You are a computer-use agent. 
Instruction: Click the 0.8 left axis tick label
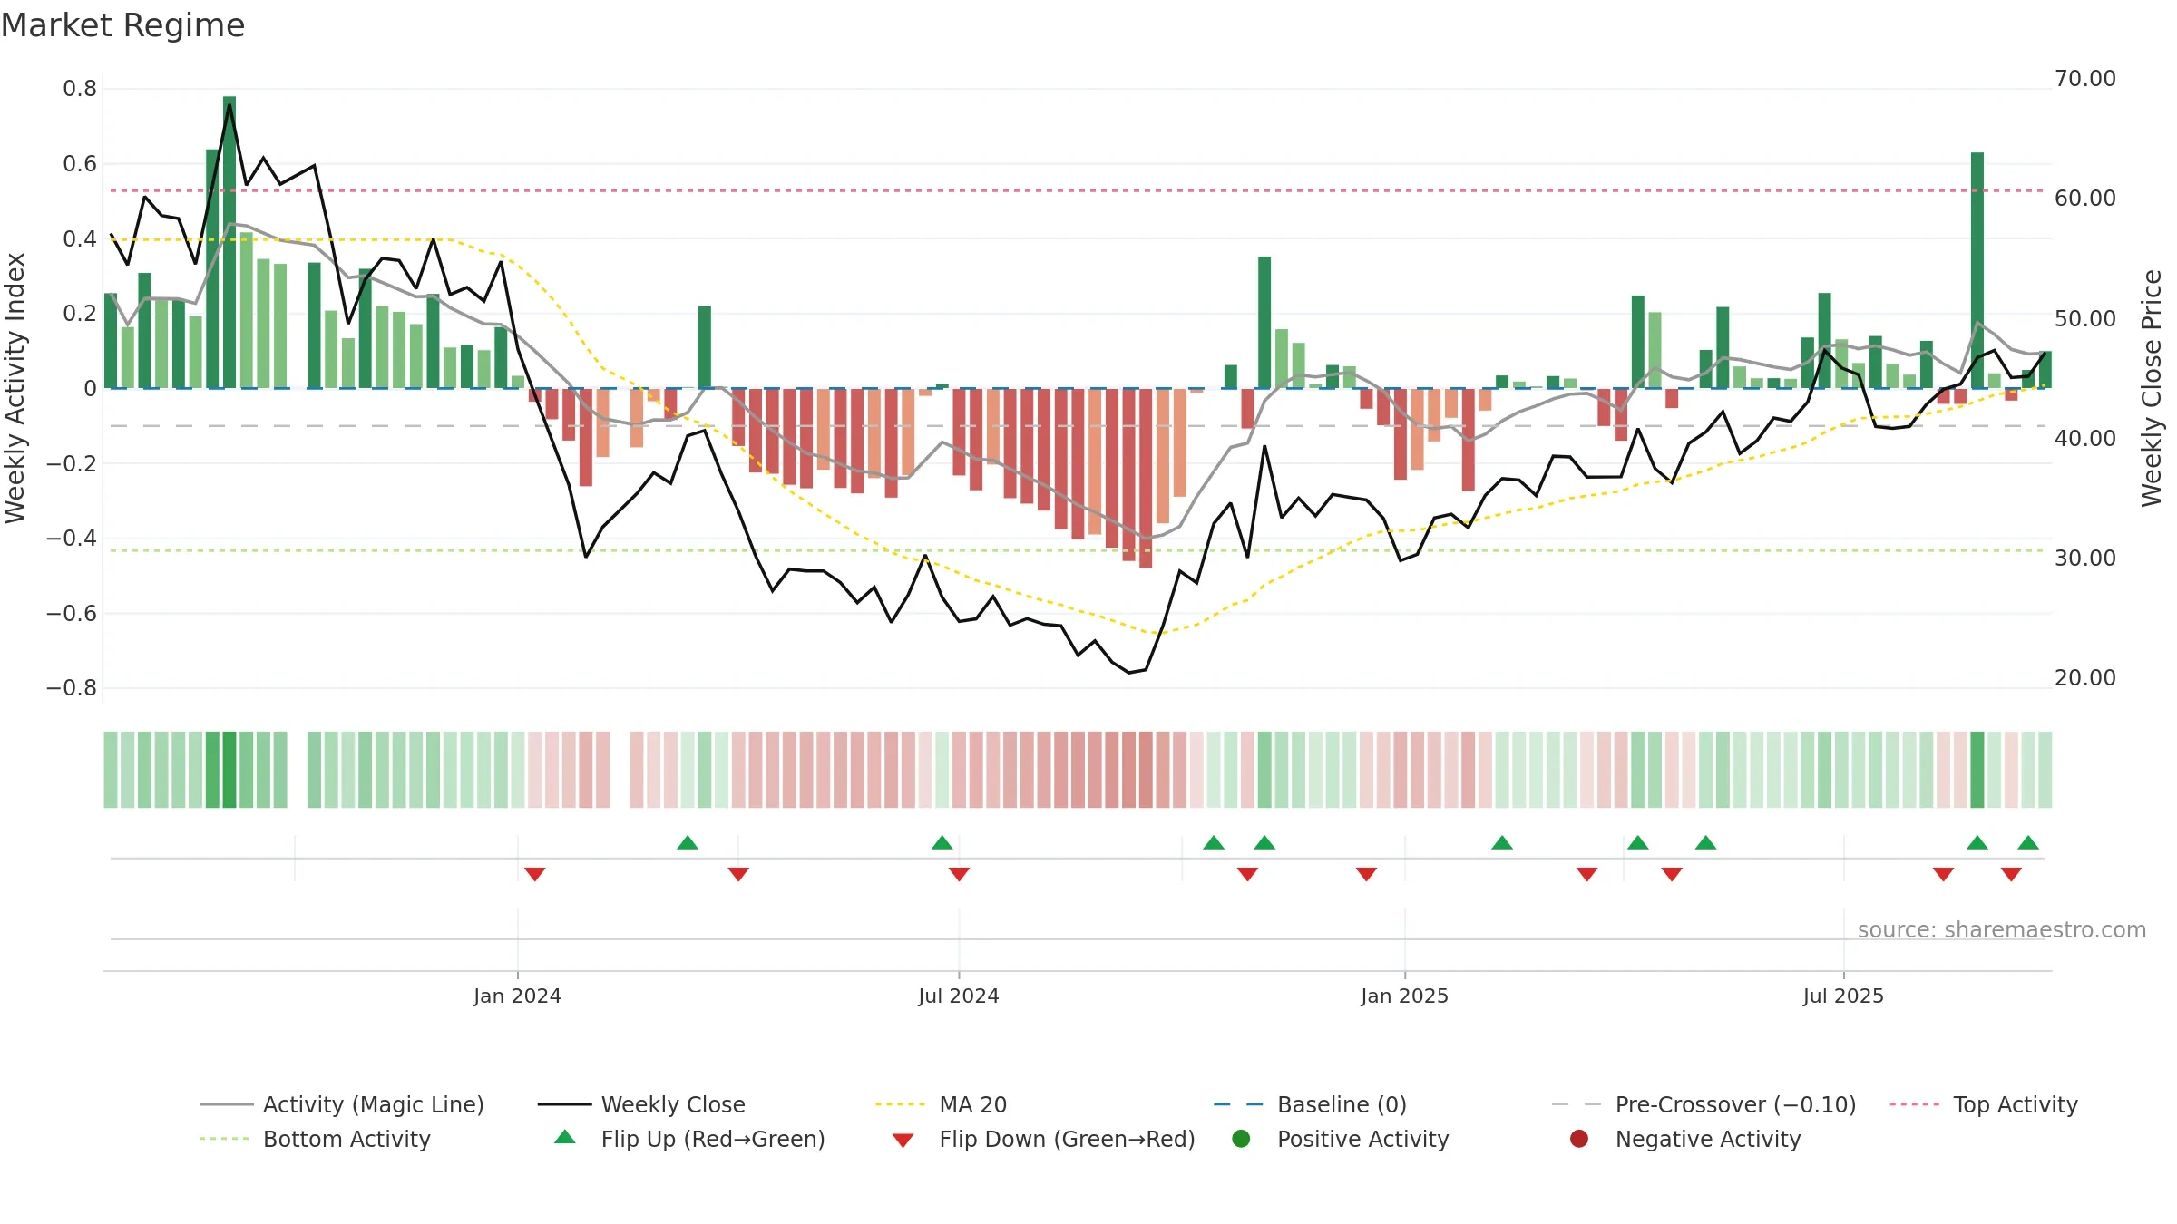(x=80, y=89)
